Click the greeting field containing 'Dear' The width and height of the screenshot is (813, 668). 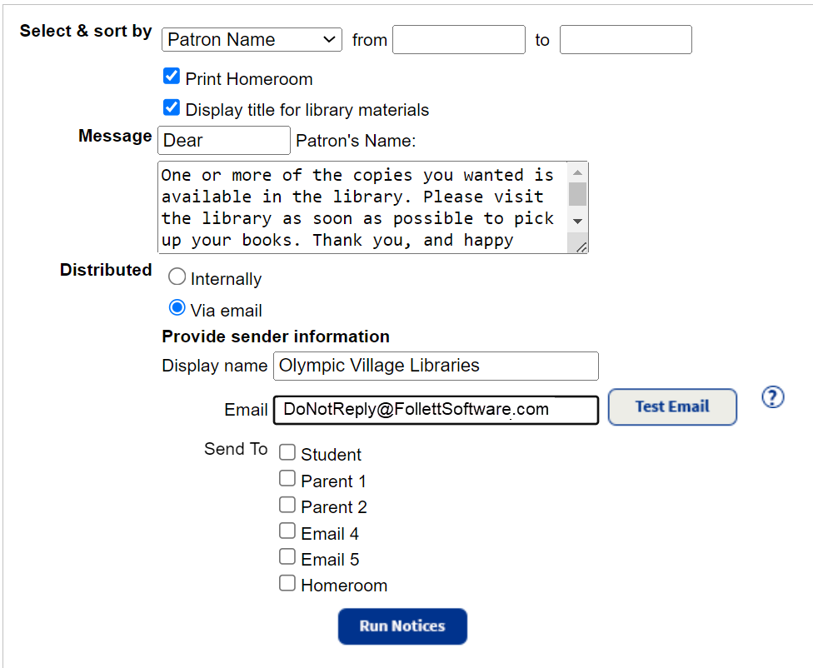click(223, 141)
